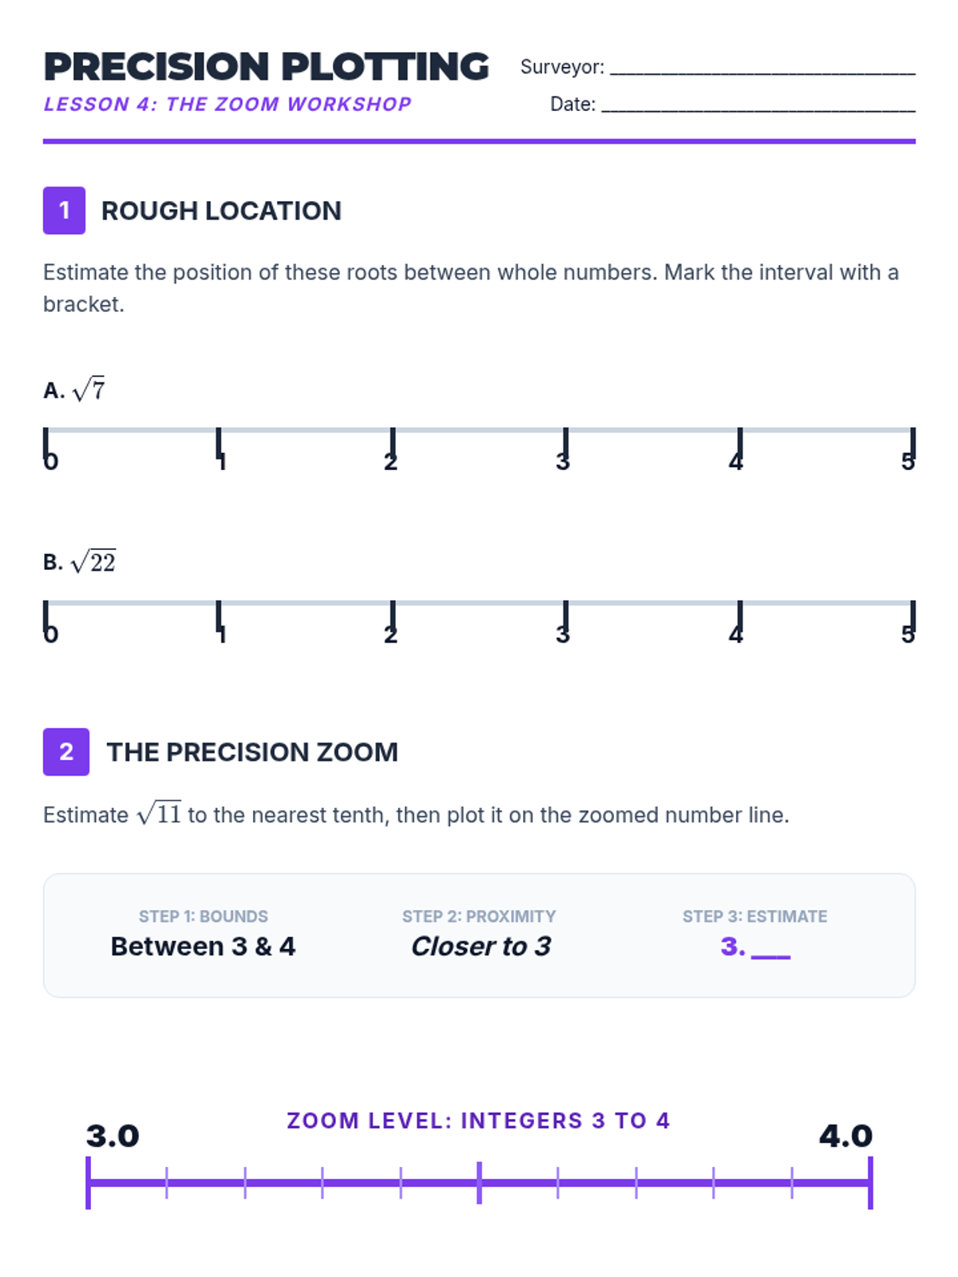Click the 4.0 endpoint of the zoomed line
The width and height of the screenshot is (958, 1277).
coord(870,1182)
